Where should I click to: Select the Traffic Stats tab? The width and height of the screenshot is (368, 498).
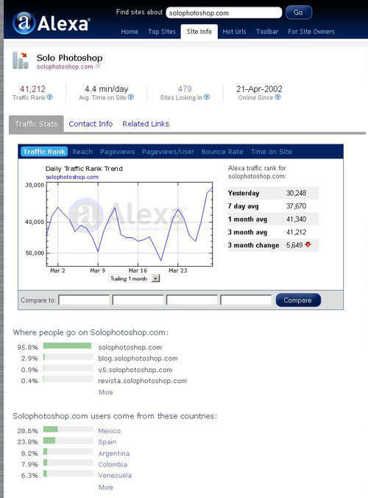[36, 124]
